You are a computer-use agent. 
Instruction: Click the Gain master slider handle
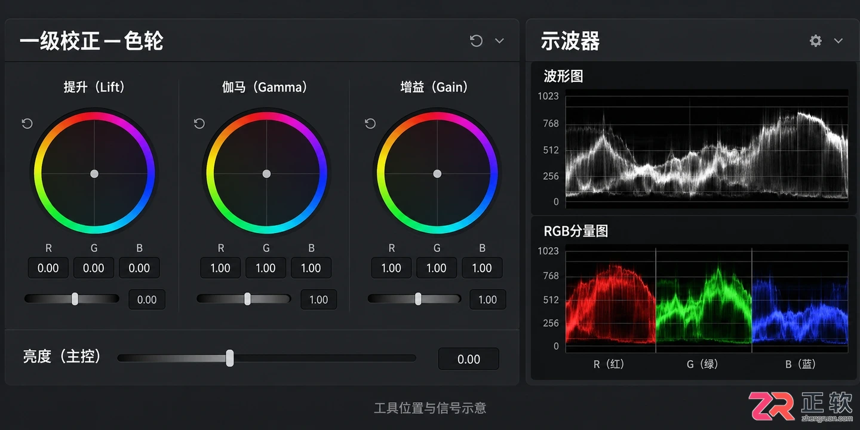point(418,299)
